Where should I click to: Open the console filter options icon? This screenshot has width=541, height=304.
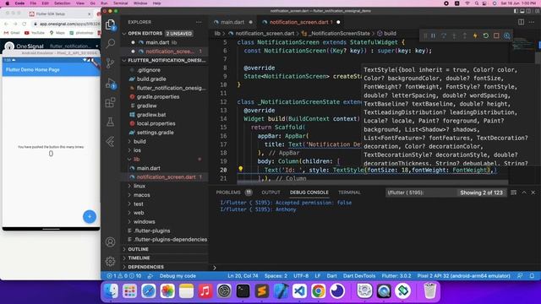click(514, 193)
